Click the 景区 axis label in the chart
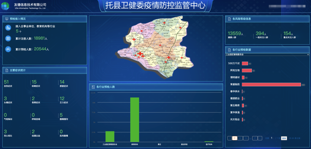 (159, 144)
